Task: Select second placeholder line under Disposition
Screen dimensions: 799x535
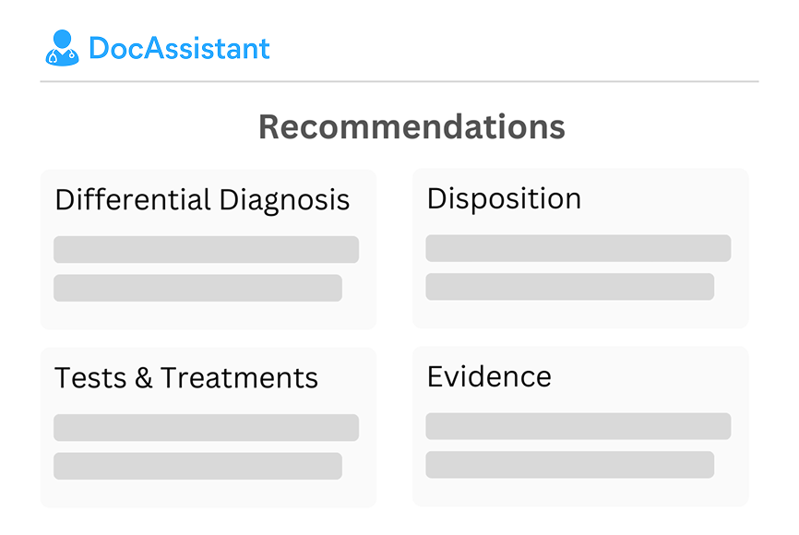Action: 569,287
